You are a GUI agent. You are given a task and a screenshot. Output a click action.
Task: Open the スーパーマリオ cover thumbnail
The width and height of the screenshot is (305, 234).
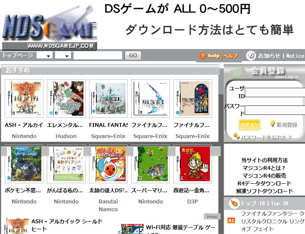[151, 164]
